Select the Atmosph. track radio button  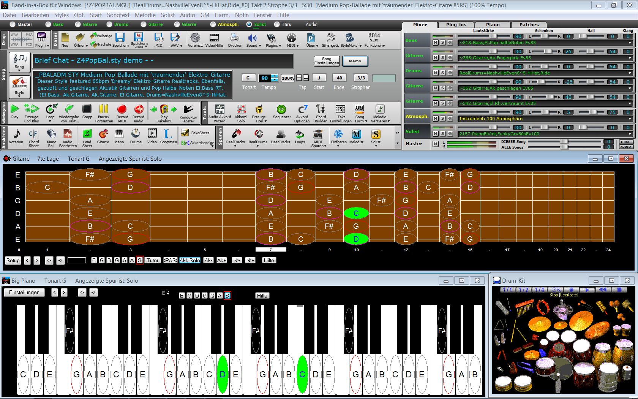pos(213,24)
